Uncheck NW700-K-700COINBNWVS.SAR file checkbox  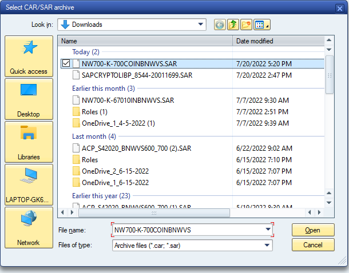coord(66,63)
